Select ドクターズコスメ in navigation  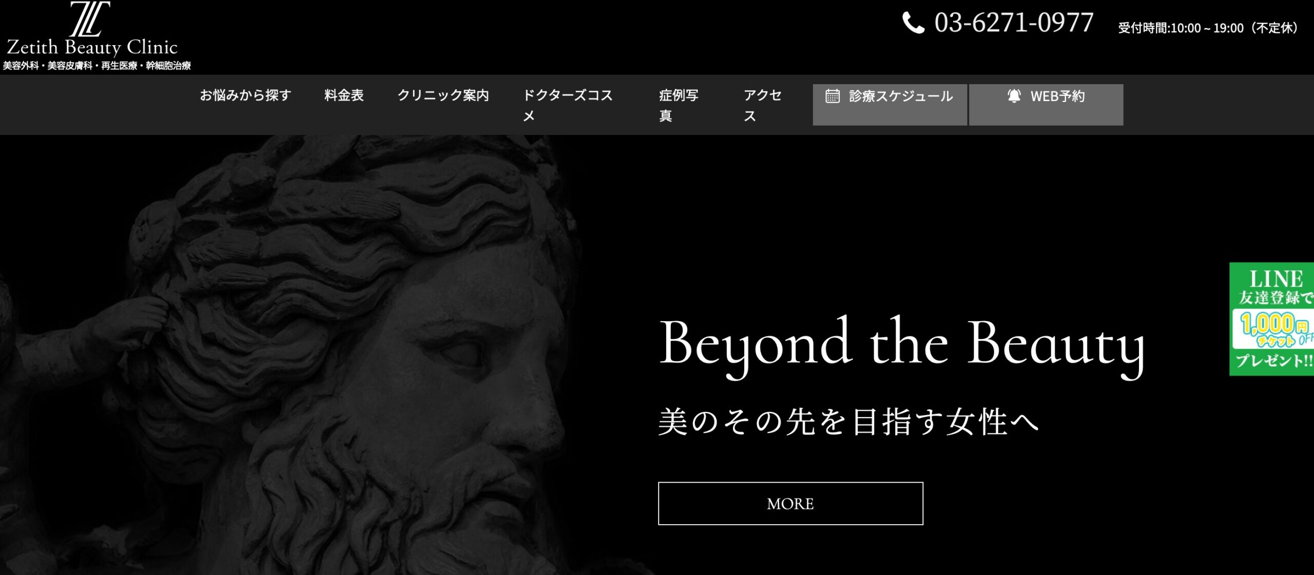point(568,105)
